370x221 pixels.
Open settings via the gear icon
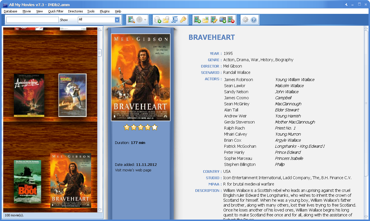click(x=246, y=20)
